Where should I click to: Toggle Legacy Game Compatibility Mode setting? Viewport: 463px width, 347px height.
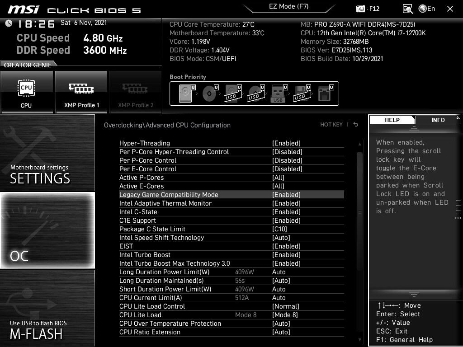231,195
